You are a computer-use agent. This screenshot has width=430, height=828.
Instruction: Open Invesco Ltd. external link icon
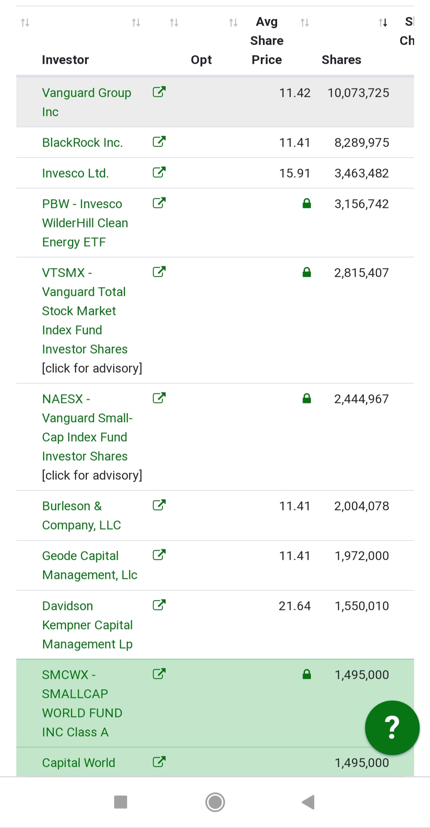click(159, 172)
